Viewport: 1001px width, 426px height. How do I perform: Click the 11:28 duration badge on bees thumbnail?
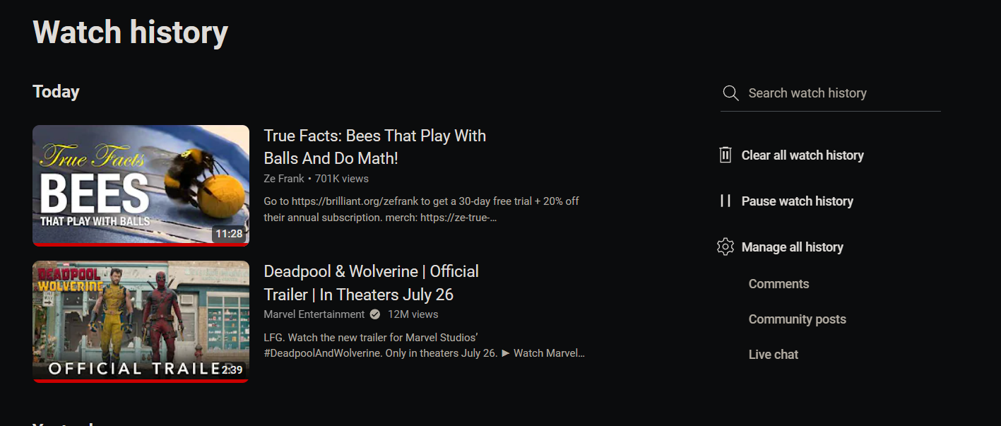229,233
